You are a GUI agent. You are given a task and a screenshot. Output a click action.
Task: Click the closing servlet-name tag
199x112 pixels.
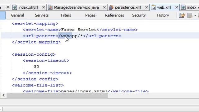[117, 30]
